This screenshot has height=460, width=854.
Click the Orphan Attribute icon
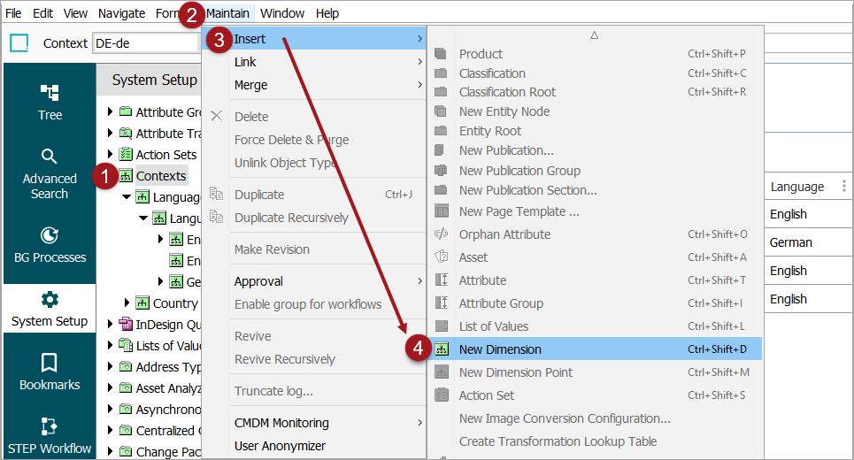coord(442,234)
